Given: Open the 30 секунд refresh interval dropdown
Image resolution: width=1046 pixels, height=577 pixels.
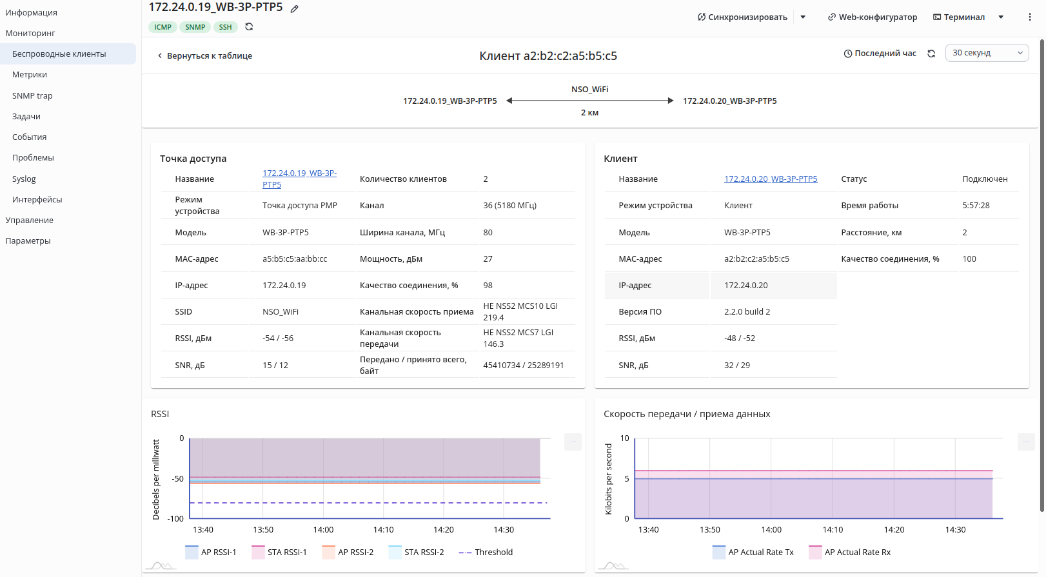Looking at the screenshot, I should coord(987,53).
